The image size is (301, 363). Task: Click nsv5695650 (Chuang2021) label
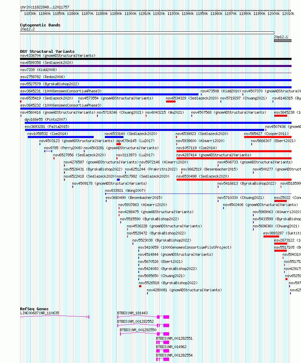[x=161, y=276]
